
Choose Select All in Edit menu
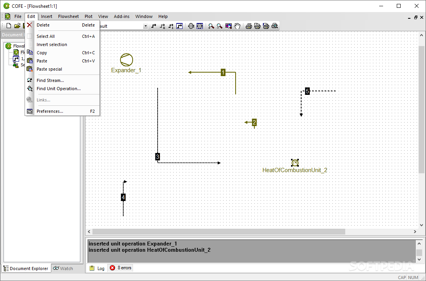pyautogui.click(x=62, y=36)
